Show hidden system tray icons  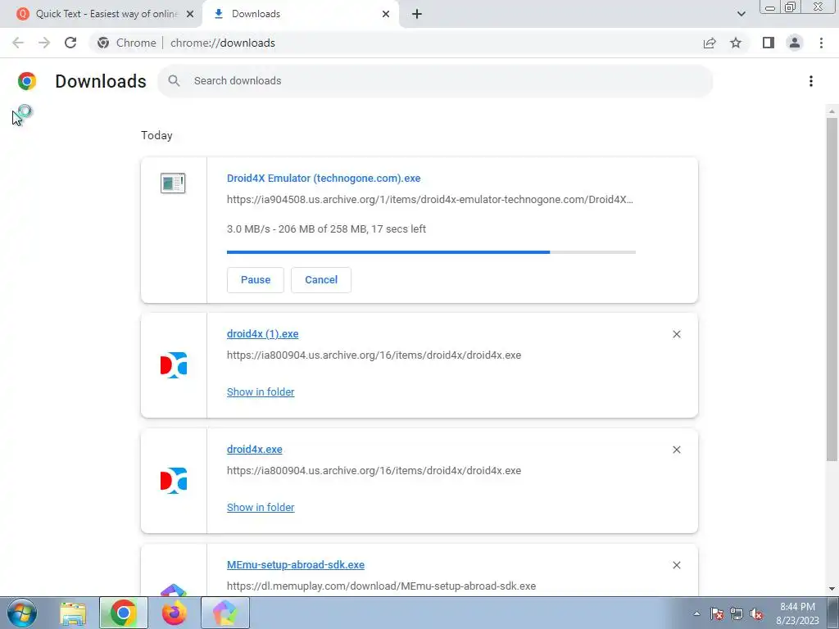coord(696,613)
